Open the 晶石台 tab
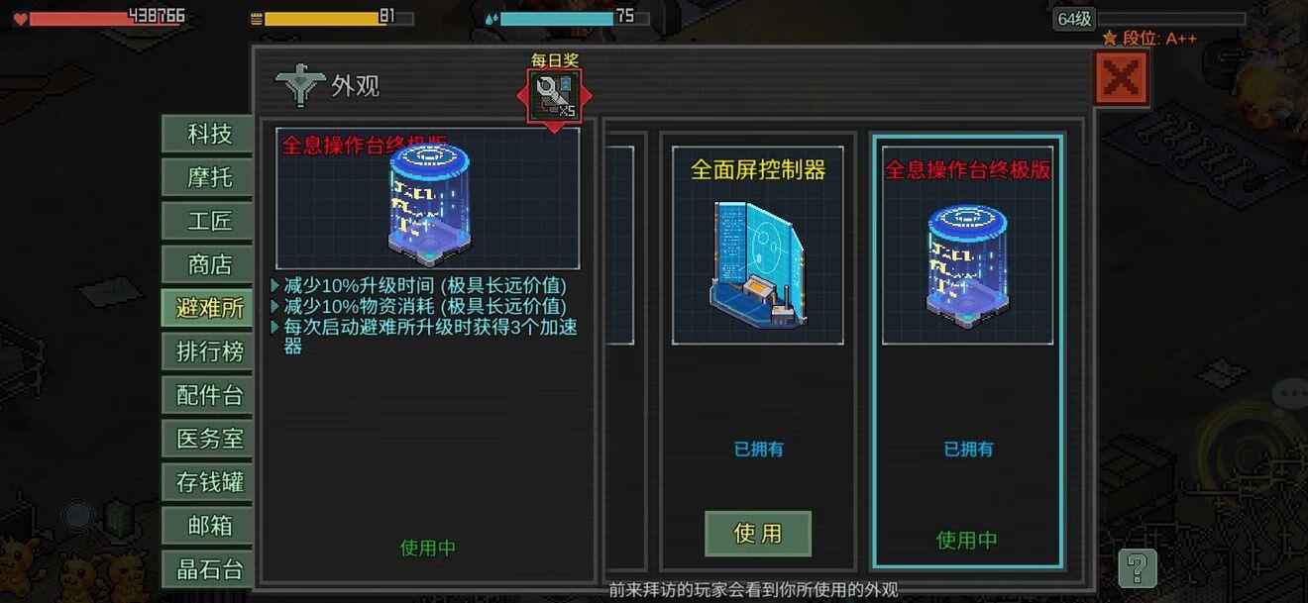The height and width of the screenshot is (603, 1308). (209, 569)
